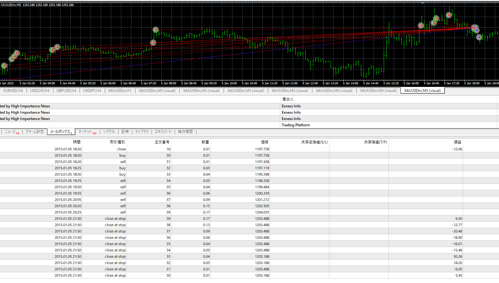Open the XAUUSDm,H1 chart tab
The width and height of the screenshot is (499, 283).
pyautogui.click(x=120, y=91)
